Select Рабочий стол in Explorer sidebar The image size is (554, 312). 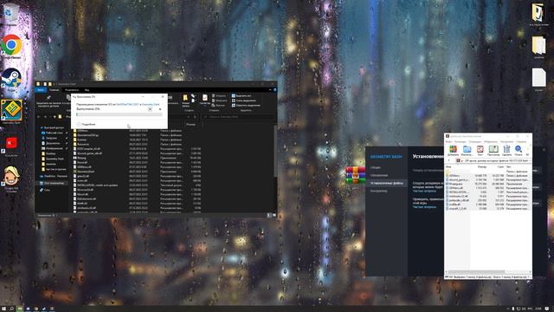tap(54, 133)
